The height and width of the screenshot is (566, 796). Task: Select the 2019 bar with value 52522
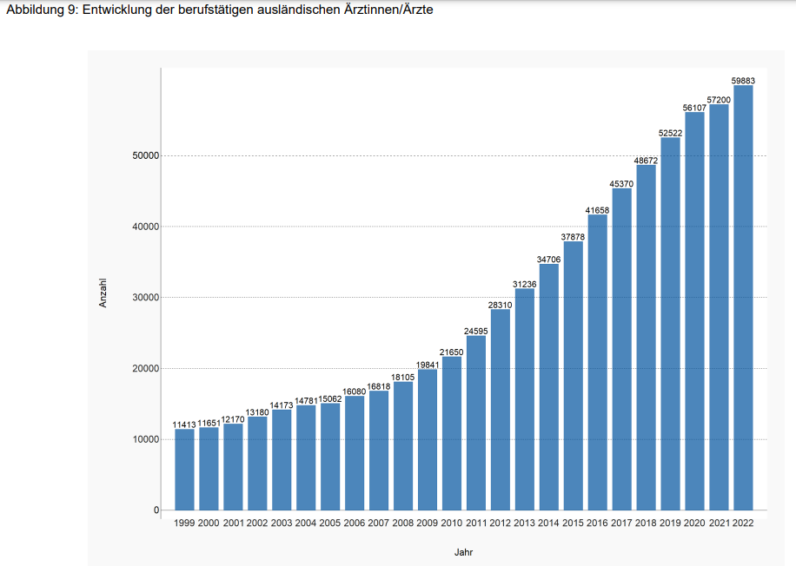pos(670,324)
